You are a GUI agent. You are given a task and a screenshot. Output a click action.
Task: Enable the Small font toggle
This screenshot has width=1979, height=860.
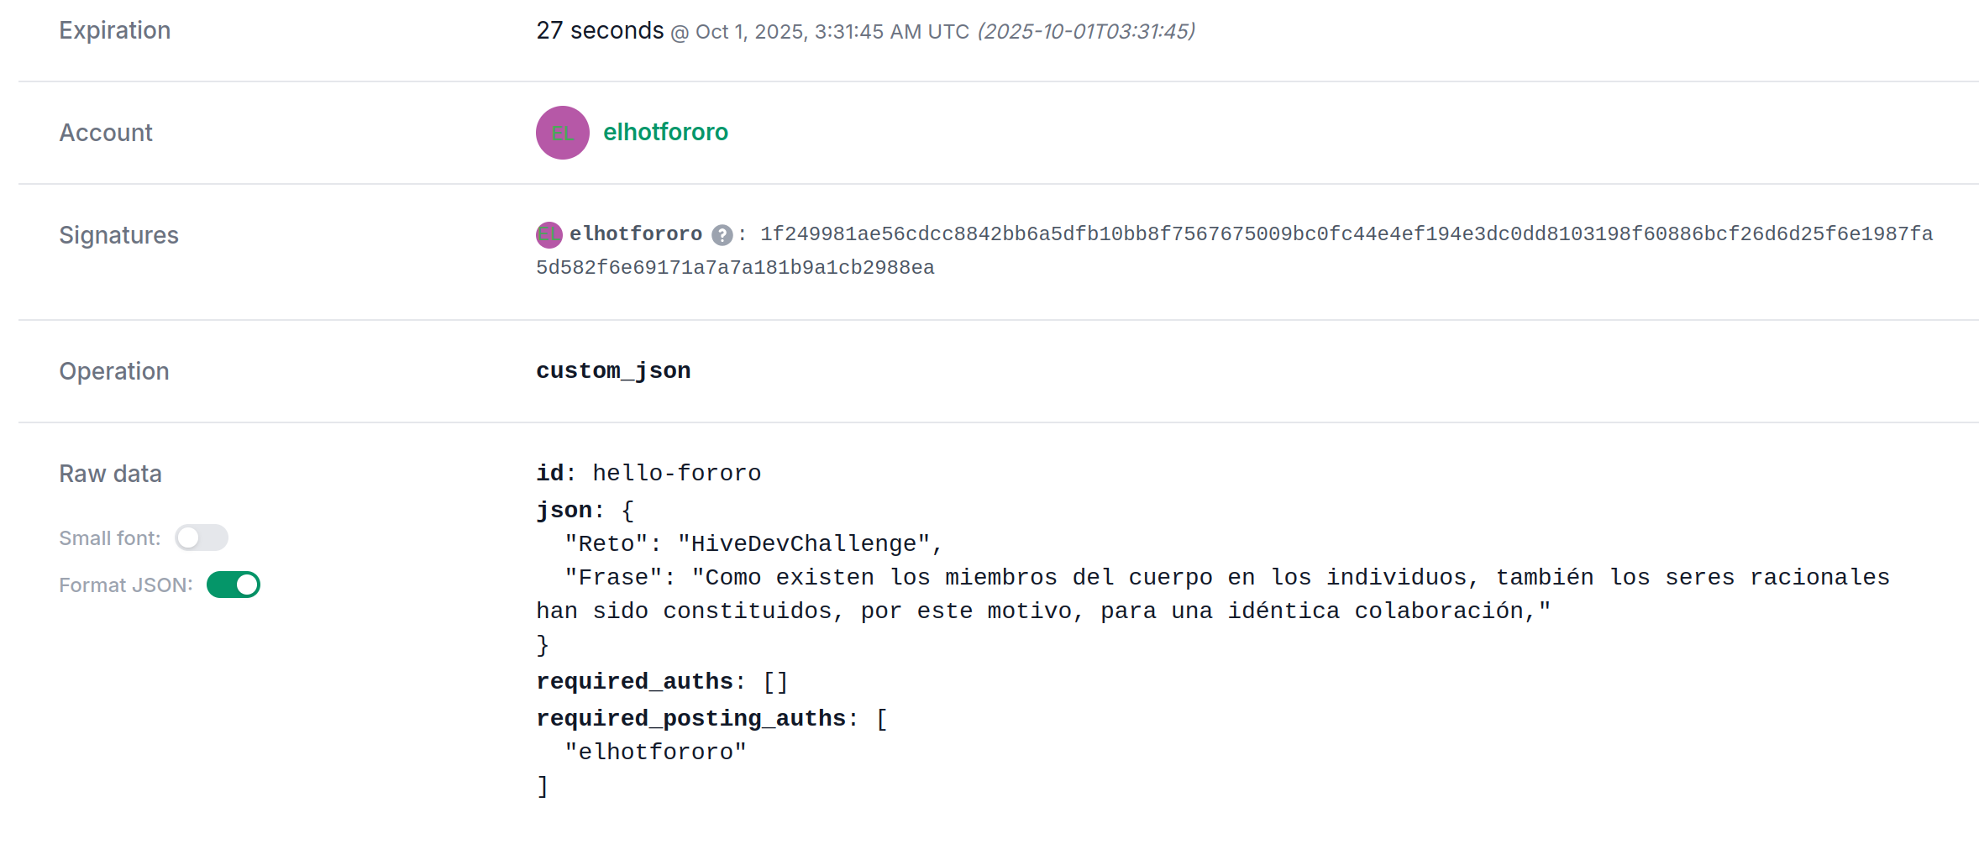[x=202, y=537]
